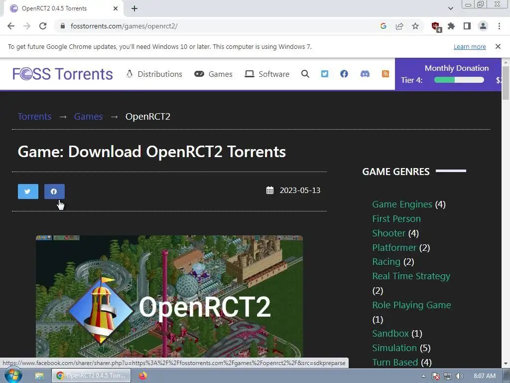
Task: Click the Tier 4 donation progress bar
Action: (x=459, y=80)
